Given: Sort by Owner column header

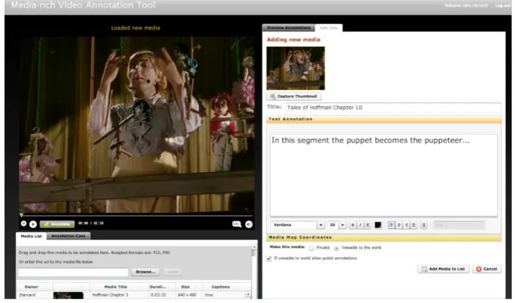Looking at the screenshot, I should 31,287.
